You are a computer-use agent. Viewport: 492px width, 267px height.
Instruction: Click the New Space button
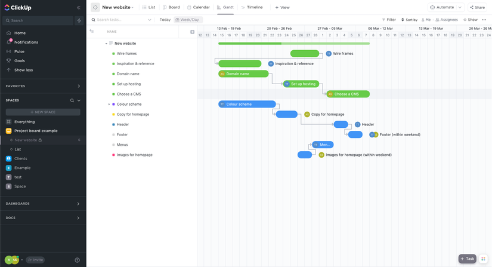tap(43, 112)
